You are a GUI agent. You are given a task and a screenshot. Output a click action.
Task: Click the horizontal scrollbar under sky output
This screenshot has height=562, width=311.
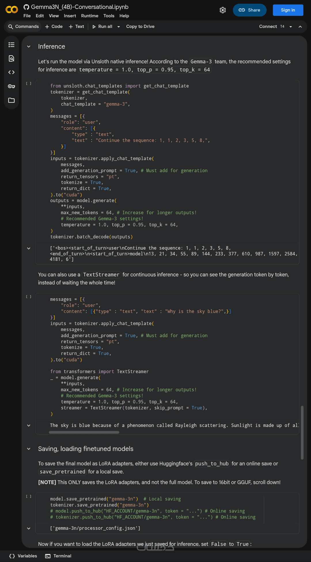[84, 432]
